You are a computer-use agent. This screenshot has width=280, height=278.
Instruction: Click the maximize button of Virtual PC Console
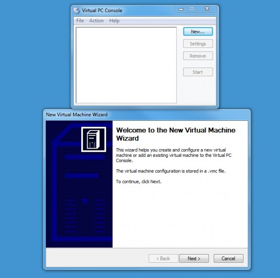[x=192, y=9]
